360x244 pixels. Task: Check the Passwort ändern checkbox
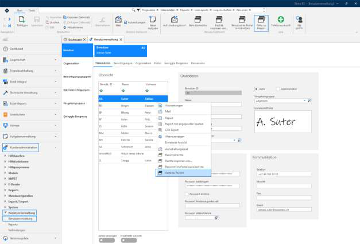tap(187, 194)
